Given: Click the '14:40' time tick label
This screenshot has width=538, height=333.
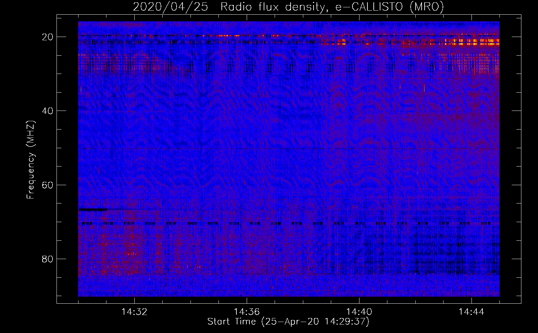Looking at the screenshot, I should point(359,312).
